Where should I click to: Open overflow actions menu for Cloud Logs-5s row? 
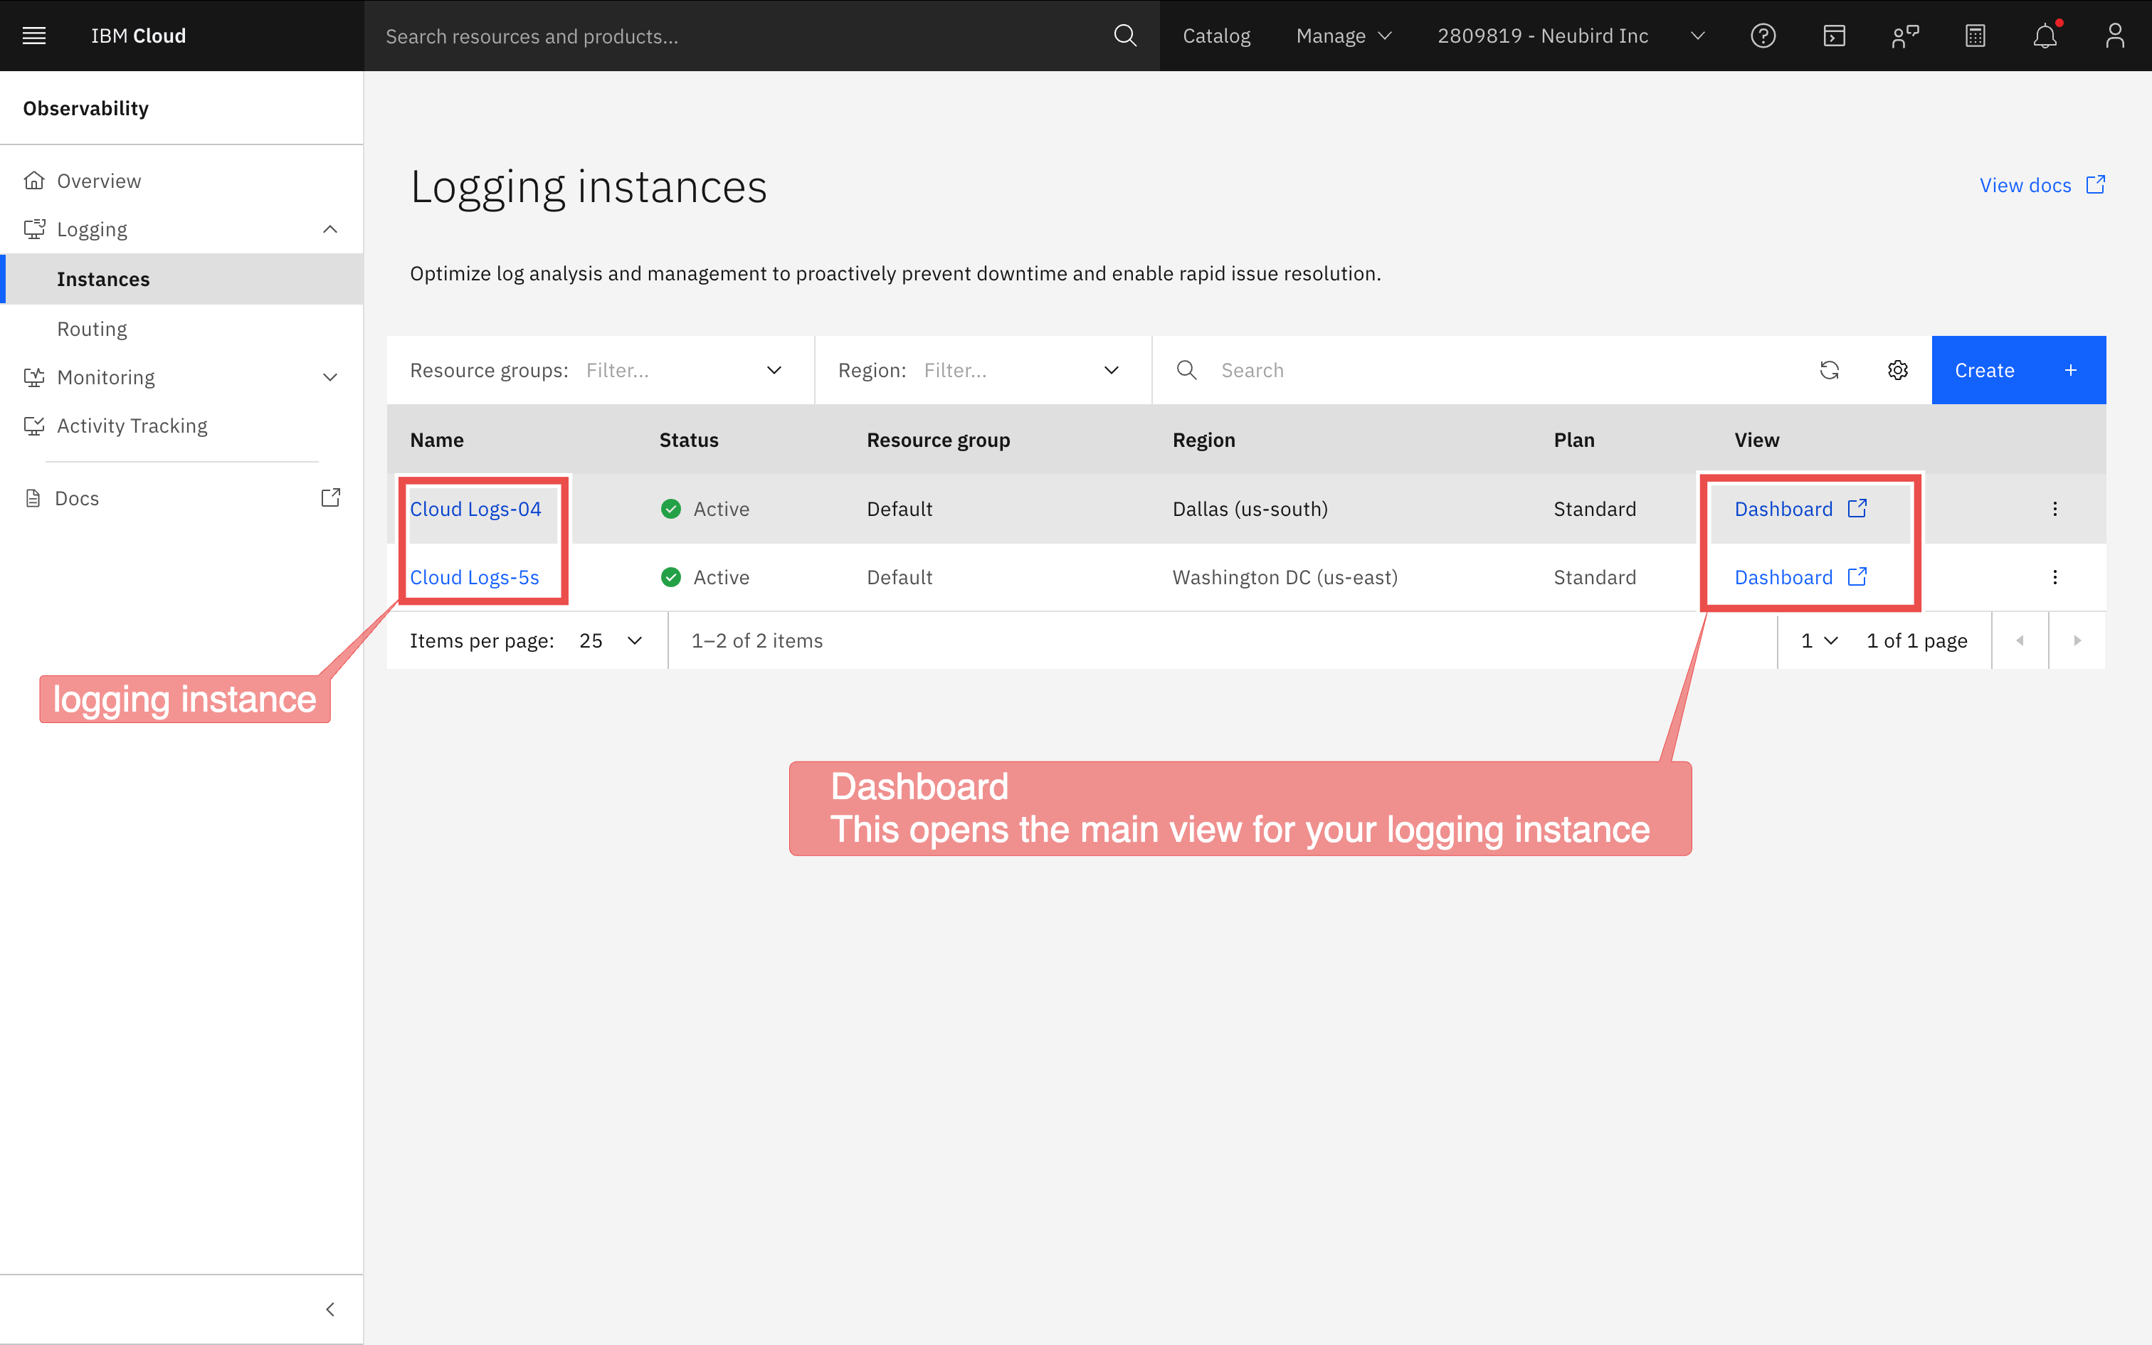[x=2056, y=576]
